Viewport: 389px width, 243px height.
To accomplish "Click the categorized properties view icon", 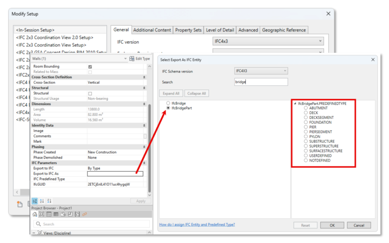I will [x=35, y=201].
